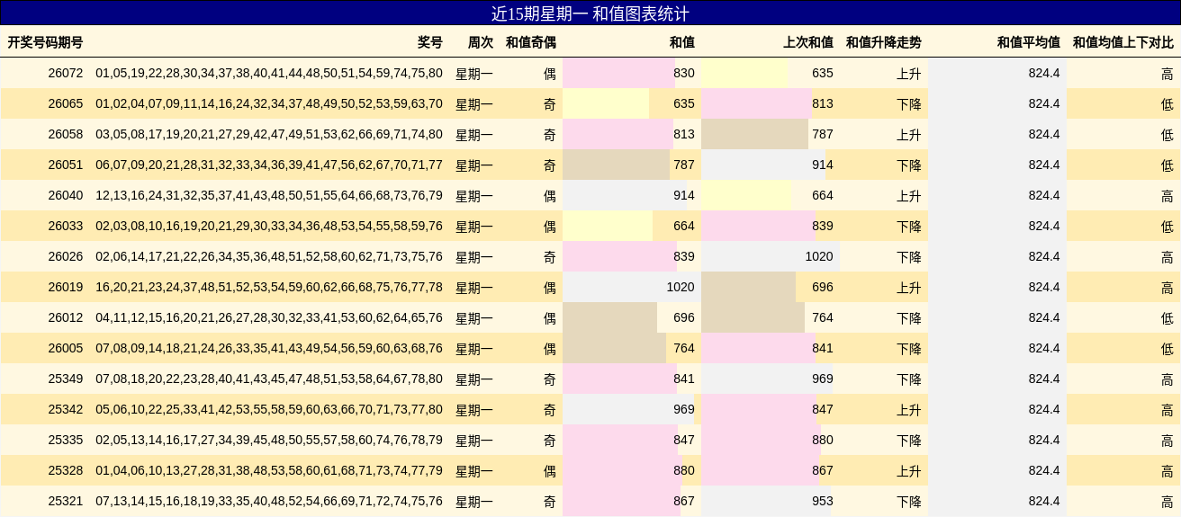Click 上升 trend in row 25328
1181x517 pixels.
909,470
